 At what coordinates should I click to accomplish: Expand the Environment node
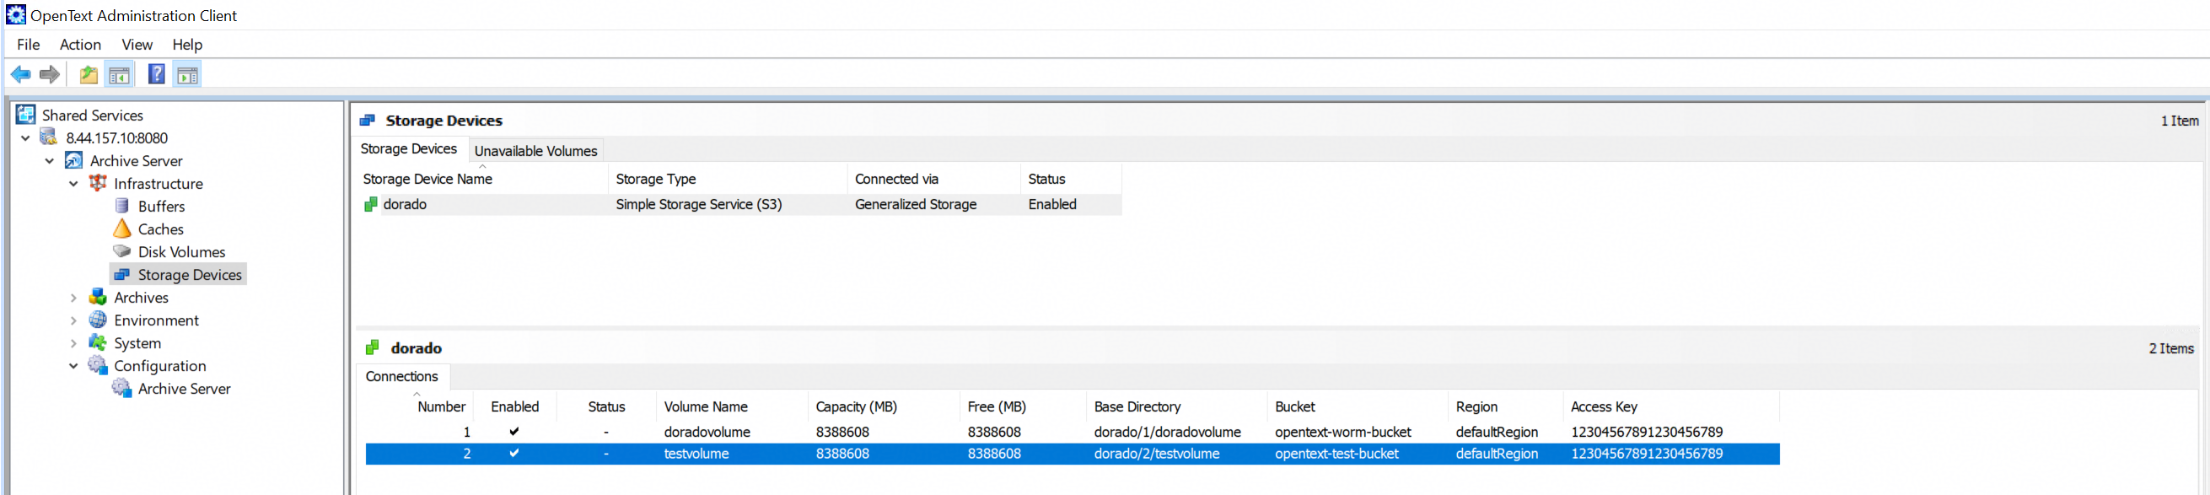point(73,320)
